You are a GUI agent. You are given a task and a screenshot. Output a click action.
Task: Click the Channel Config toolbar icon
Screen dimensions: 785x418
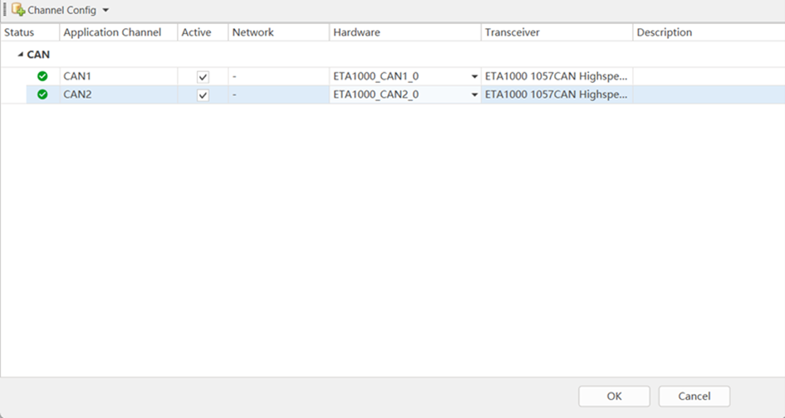coord(17,11)
